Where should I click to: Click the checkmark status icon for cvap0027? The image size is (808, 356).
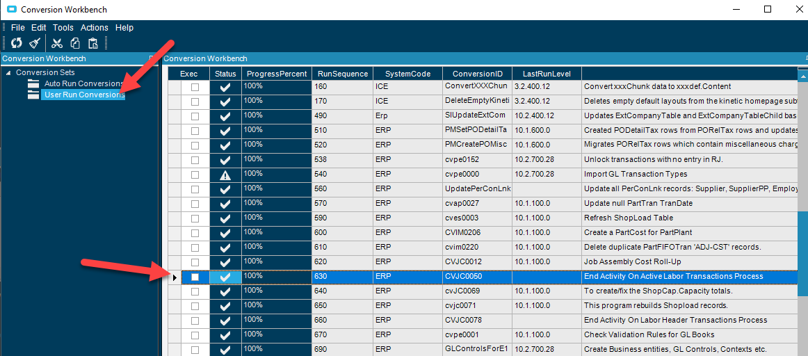pyautogui.click(x=225, y=204)
